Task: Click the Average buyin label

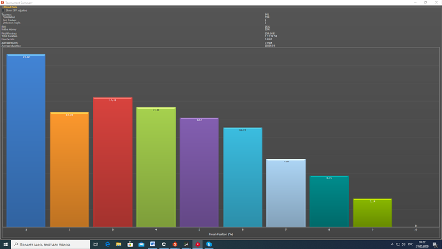Action: coord(9,43)
